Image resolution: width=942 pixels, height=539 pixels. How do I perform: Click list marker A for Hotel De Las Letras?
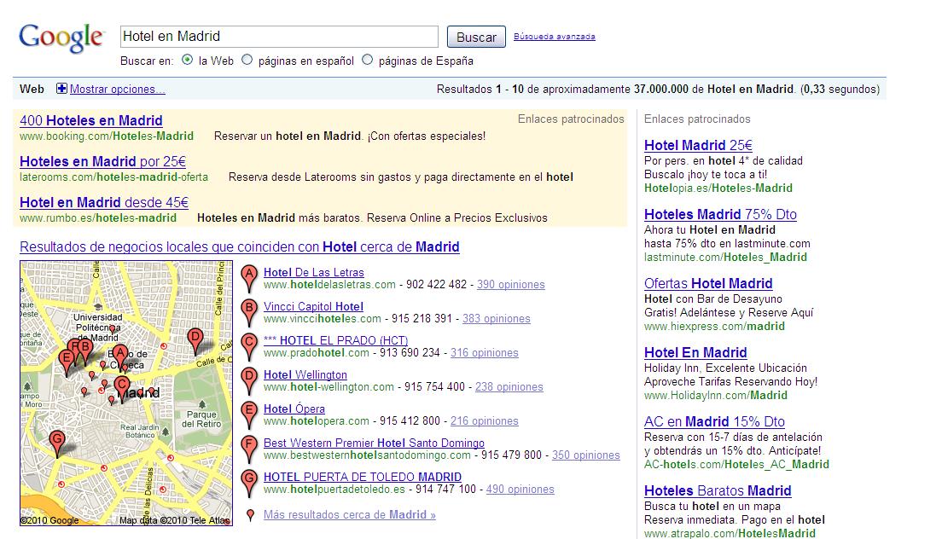[x=248, y=279]
